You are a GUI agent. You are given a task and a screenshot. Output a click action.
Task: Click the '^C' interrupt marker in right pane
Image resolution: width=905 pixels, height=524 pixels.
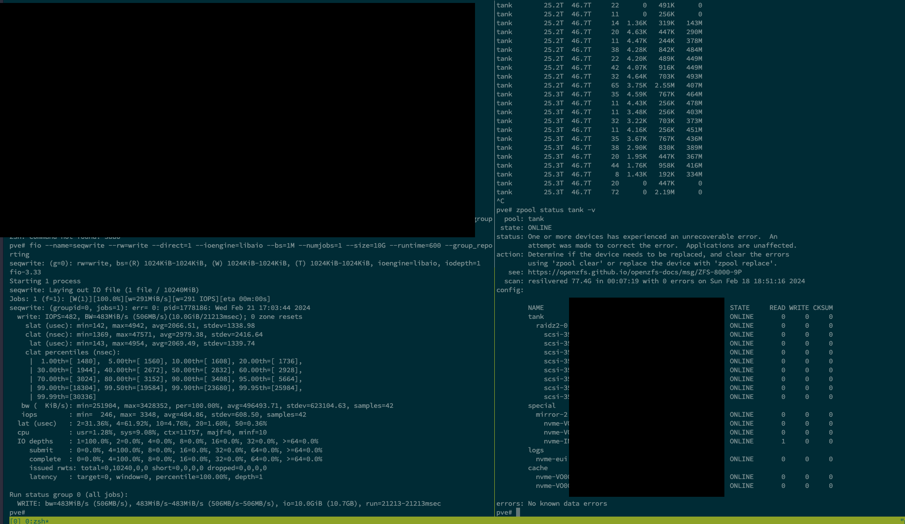500,201
